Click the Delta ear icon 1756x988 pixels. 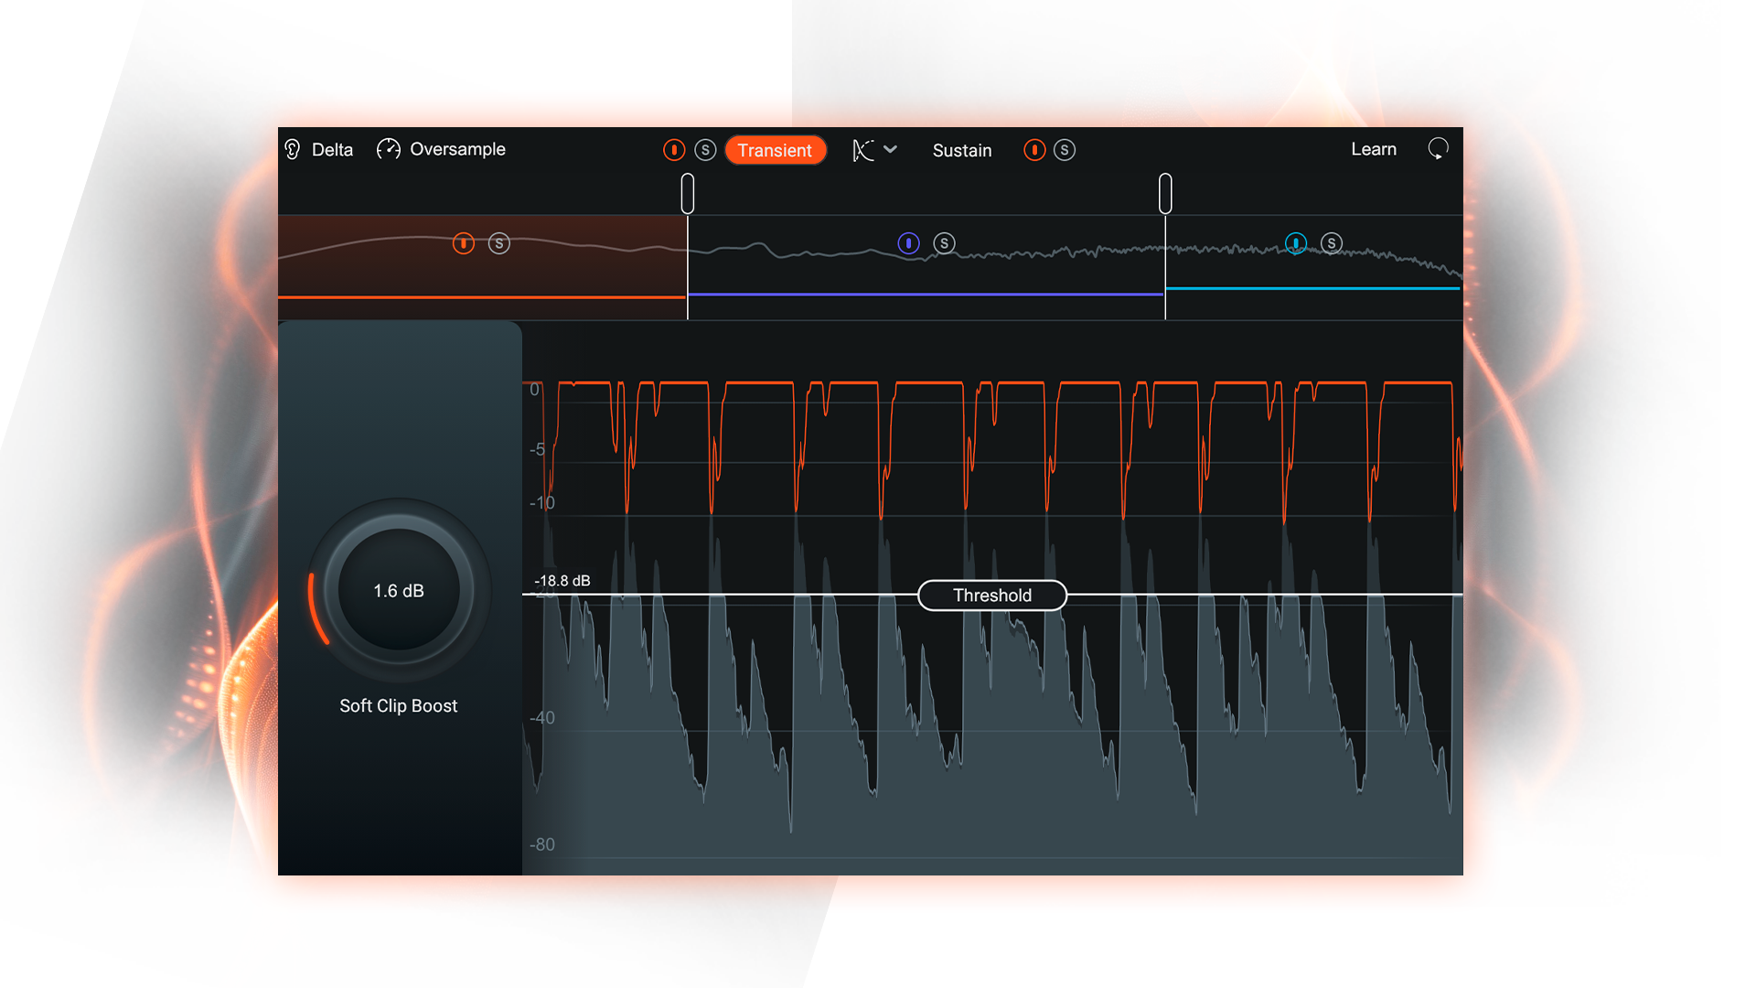pos(293,149)
